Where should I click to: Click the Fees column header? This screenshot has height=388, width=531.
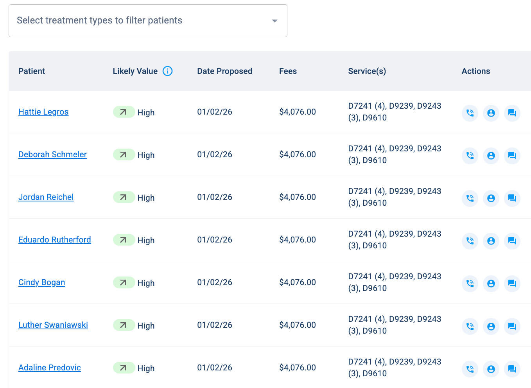click(288, 71)
